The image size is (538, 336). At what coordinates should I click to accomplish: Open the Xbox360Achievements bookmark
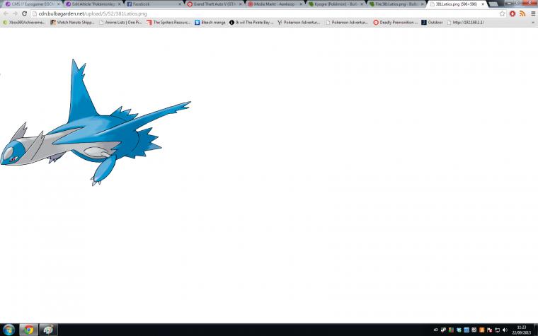[x=24, y=23]
